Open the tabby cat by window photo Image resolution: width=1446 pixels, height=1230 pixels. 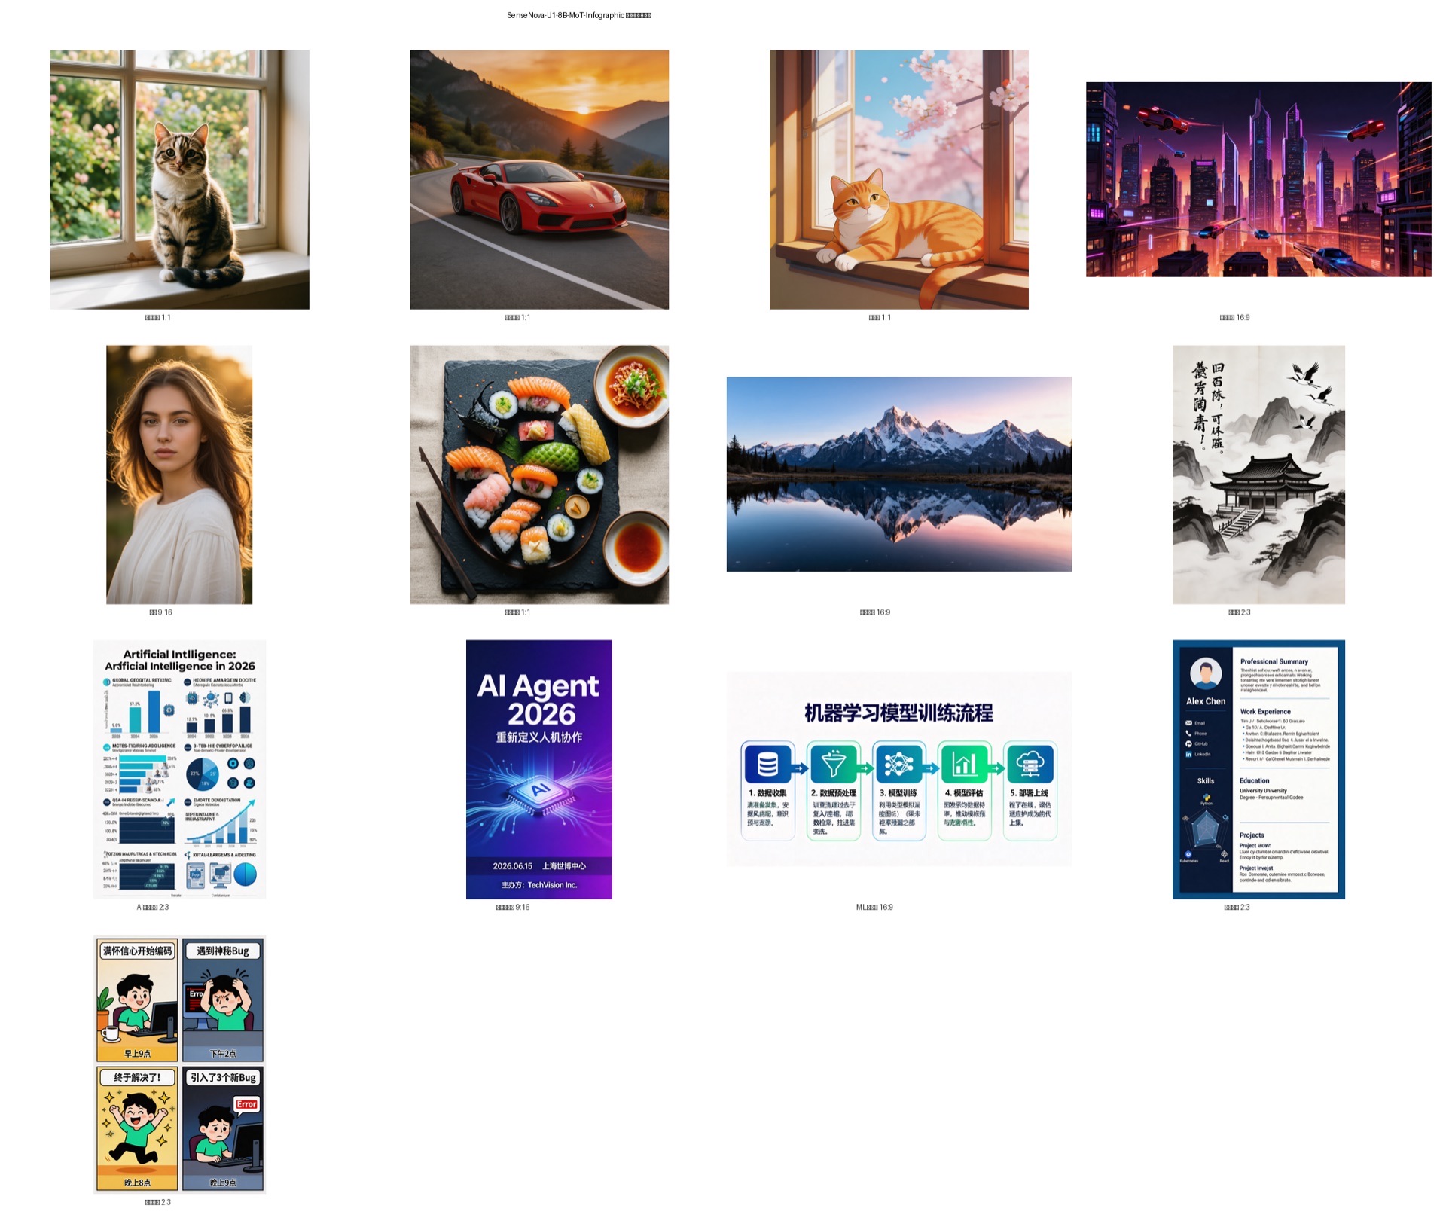coord(179,179)
